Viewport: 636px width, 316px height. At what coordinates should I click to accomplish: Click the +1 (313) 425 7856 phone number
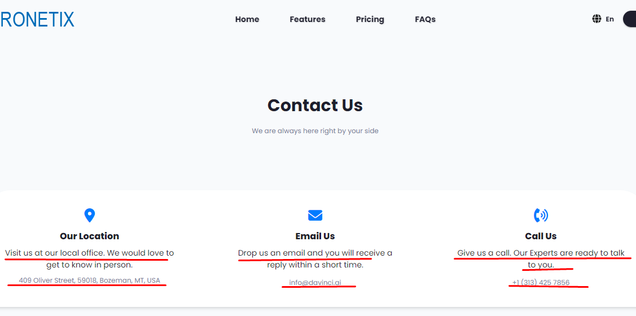coord(541,282)
